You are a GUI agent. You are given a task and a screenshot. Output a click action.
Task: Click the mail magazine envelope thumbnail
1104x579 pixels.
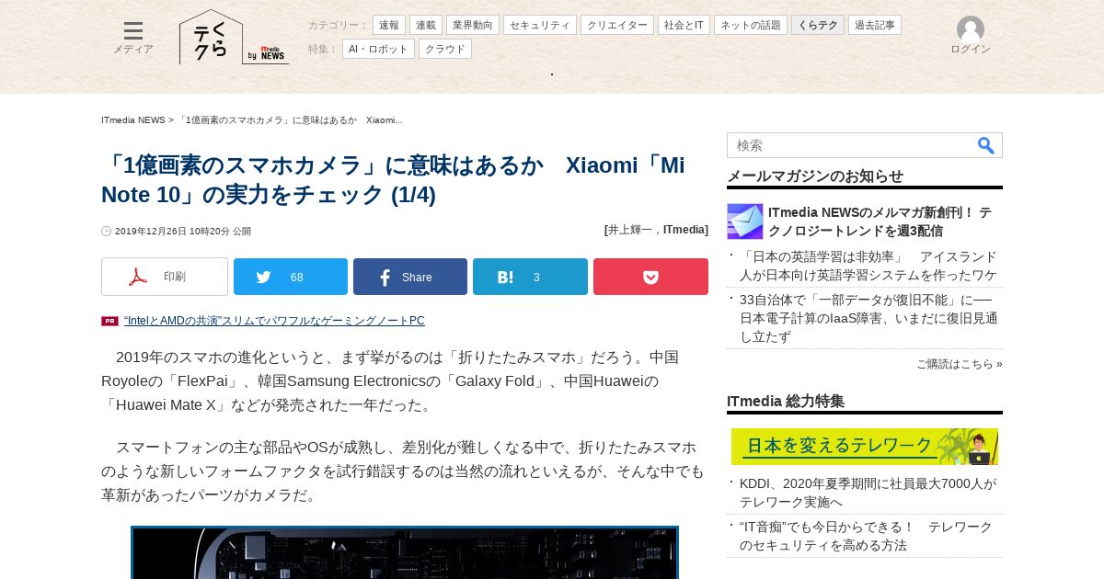tap(745, 221)
